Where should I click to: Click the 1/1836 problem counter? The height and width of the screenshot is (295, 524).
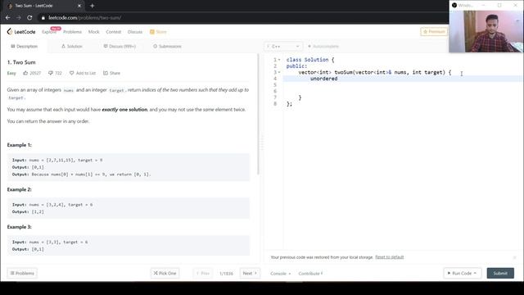point(226,274)
